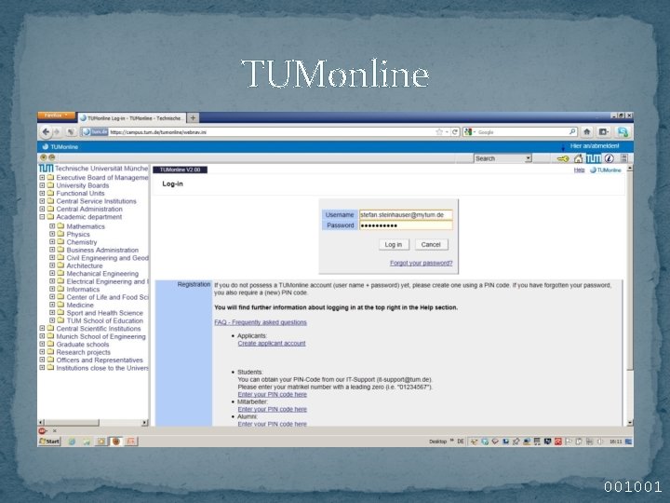Select the TUMonline Log-in tab

[x=131, y=118]
